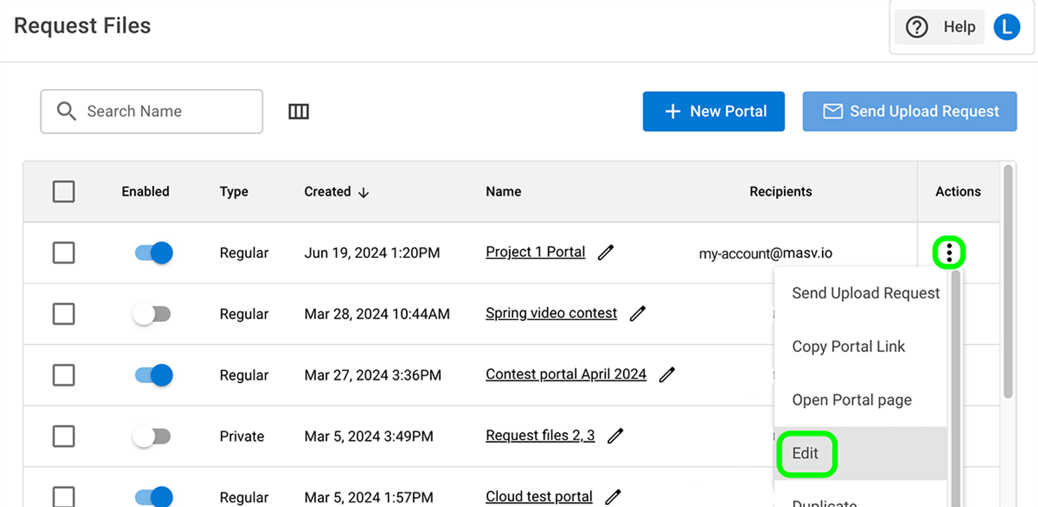
Task: Click the search magnifier icon
Action: click(x=66, y=111)
